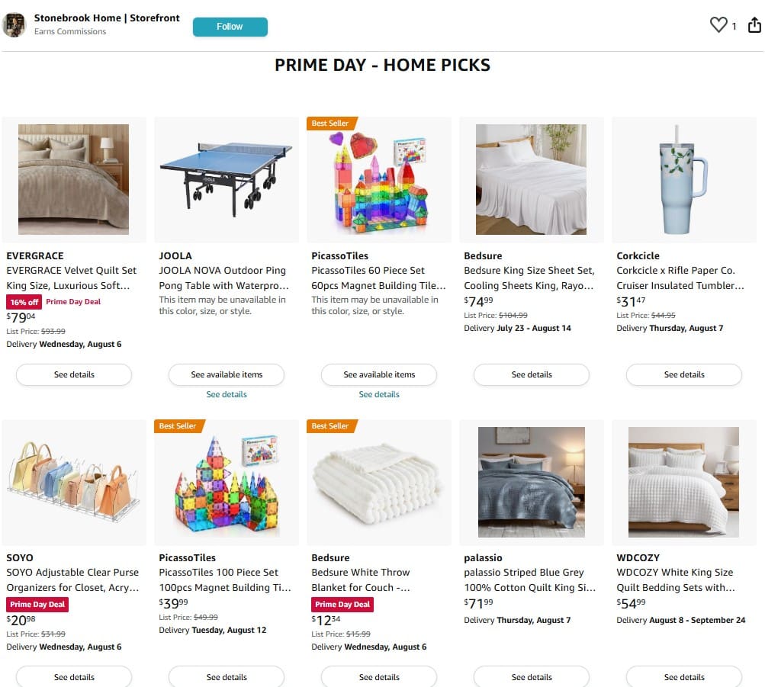Click Prime Day Deal badge on SOYO organizer

pyautogui.click(x=37, y=605)
